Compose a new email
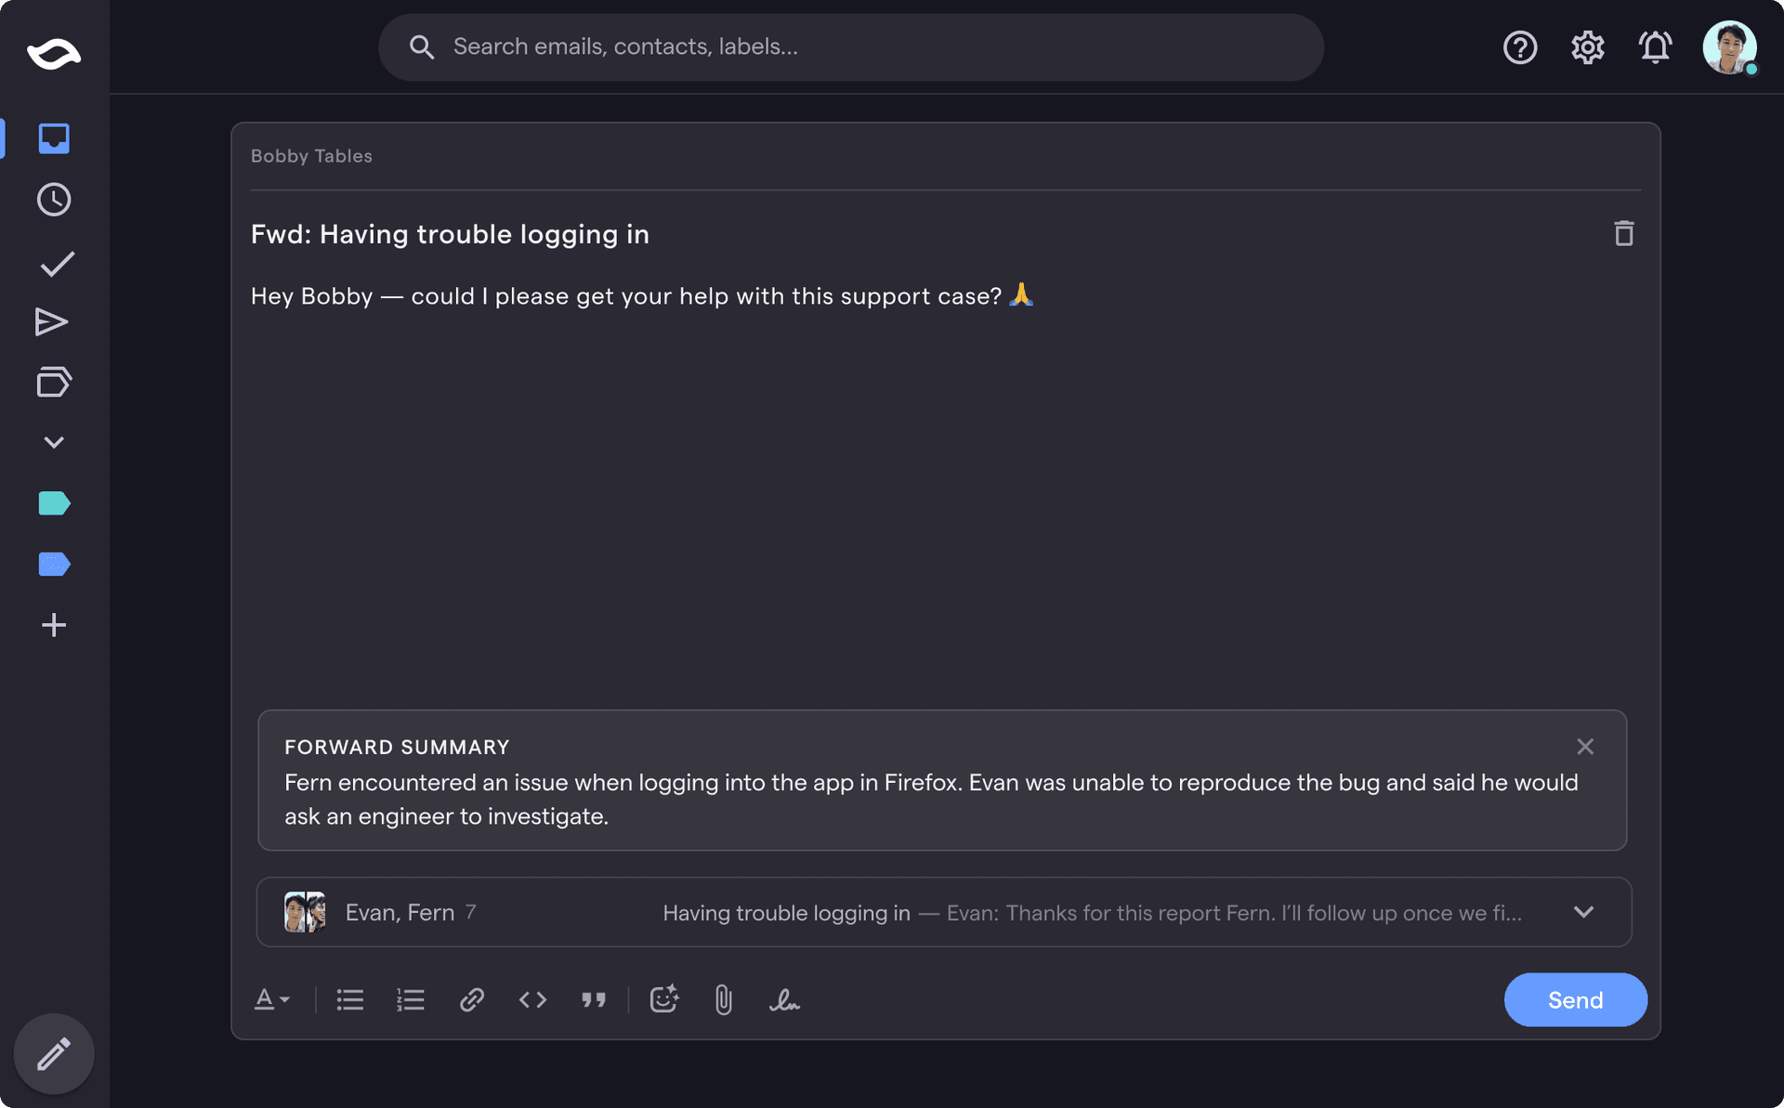This screenshot has width=1784, height=1108. tap(53, 1054)
